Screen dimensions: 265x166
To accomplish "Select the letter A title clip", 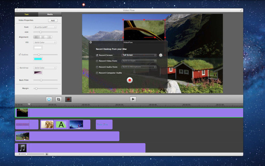I will (61, 124).
